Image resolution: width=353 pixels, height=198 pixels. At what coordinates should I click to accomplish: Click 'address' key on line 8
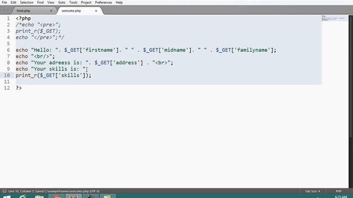[126, 63]
